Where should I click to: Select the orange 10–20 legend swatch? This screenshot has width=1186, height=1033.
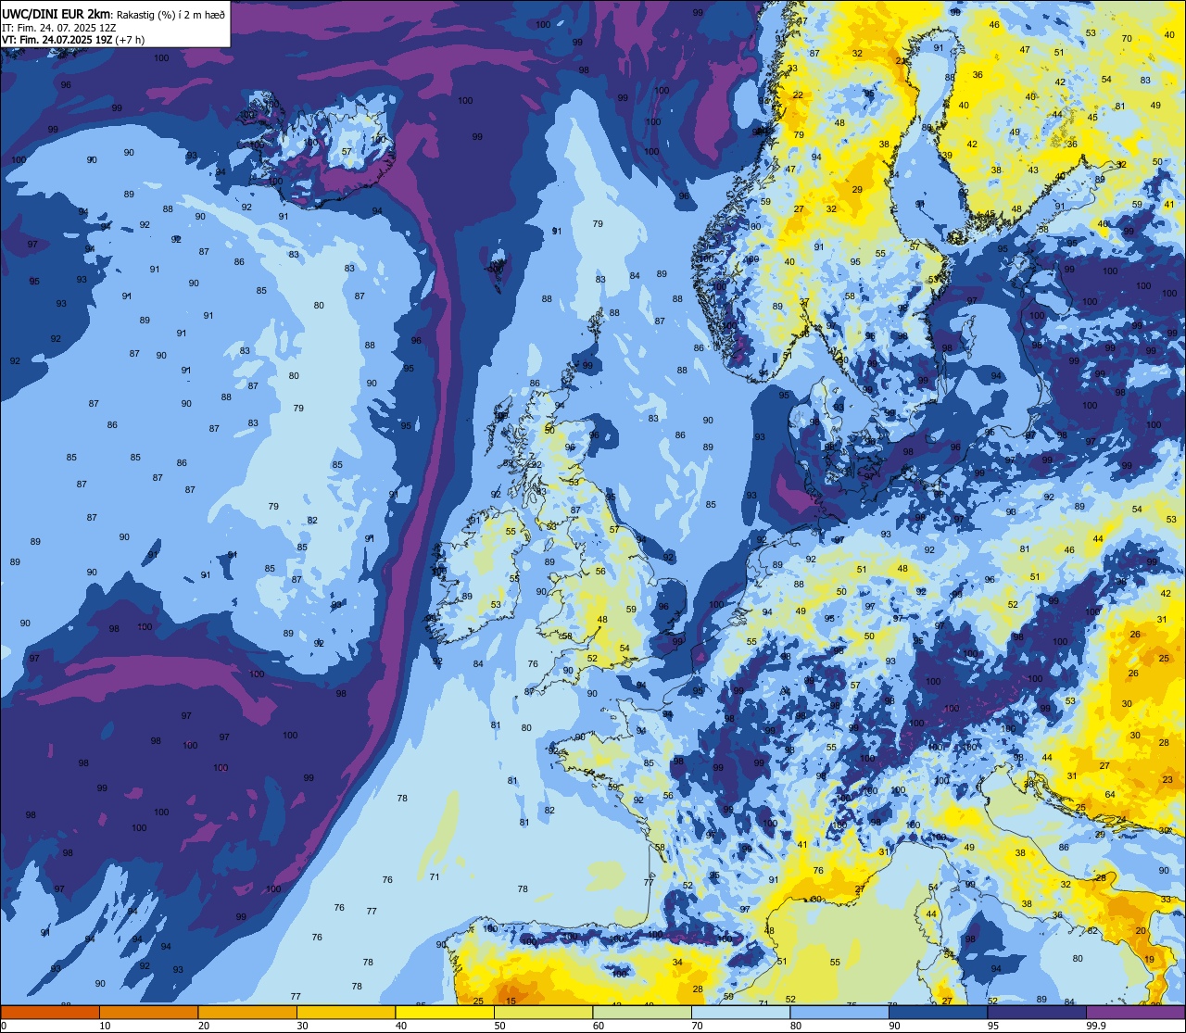tap(148, 1012)
